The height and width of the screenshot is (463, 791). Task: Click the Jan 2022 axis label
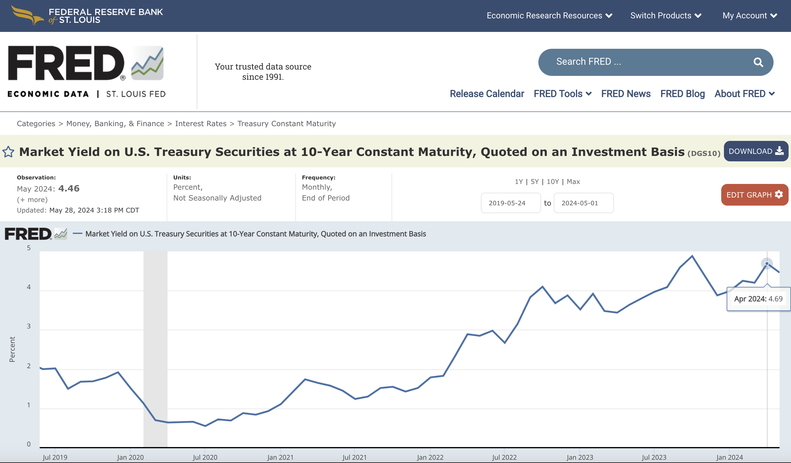tap(430, 457)
